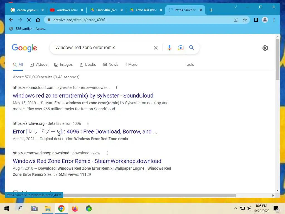Close the 'windows 7cra' YouTube tab
The width and height of the screenshot is (285, 214).
point(82,10)
